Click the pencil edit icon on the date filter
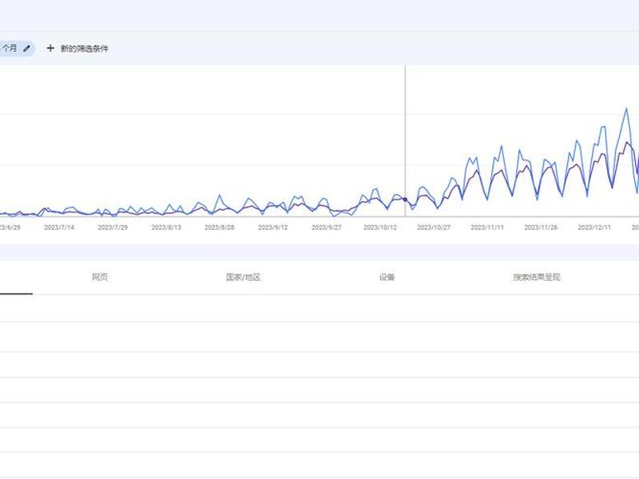Image resolution: width=639 pixels, height=479 pixels. [27, 49]
